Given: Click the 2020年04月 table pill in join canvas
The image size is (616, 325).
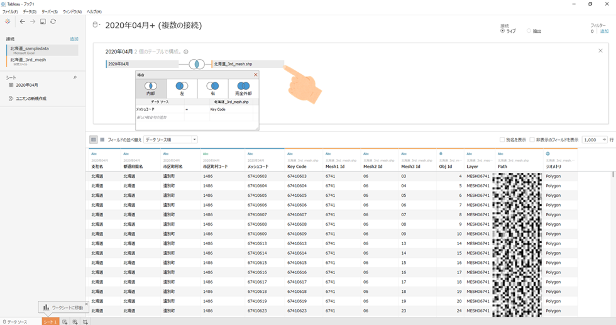Looking at the screenshot, I should [x=142, y=64].
